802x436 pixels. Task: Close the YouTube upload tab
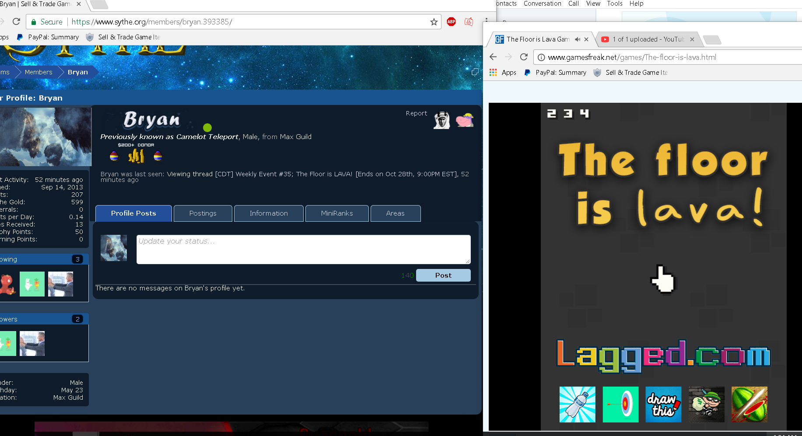pos(692,39)
